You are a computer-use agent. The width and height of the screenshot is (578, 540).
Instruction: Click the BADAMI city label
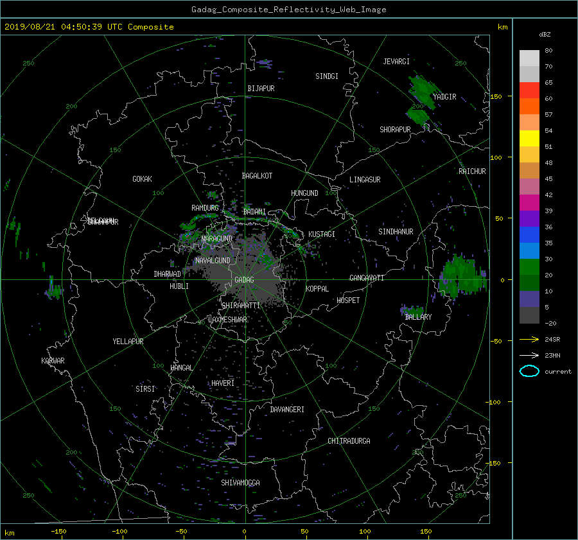[x=254, y=212]
